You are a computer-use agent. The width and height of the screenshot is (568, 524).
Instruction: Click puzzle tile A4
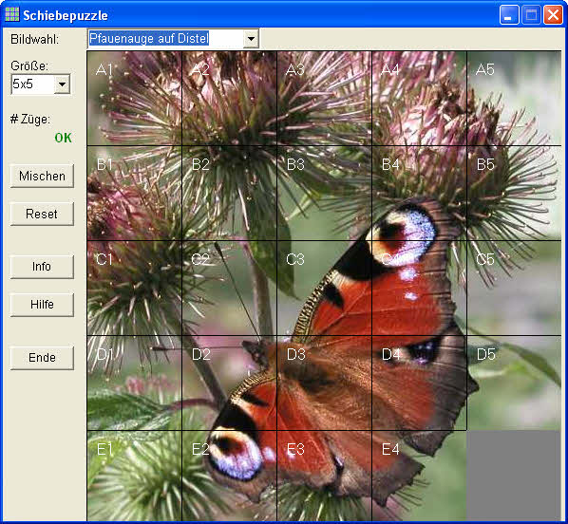pyautogui.click(x=419, y=99)
